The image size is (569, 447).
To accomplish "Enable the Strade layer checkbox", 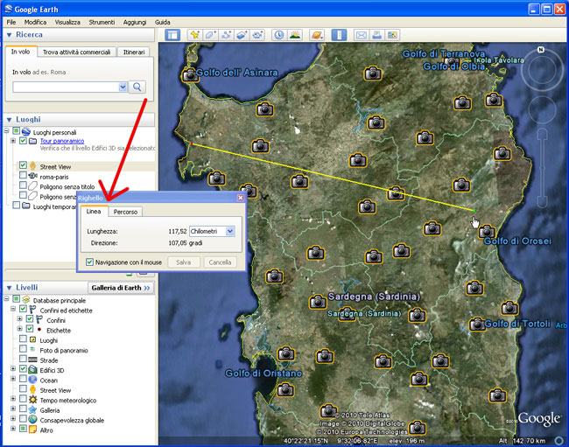I will point(23,359).
